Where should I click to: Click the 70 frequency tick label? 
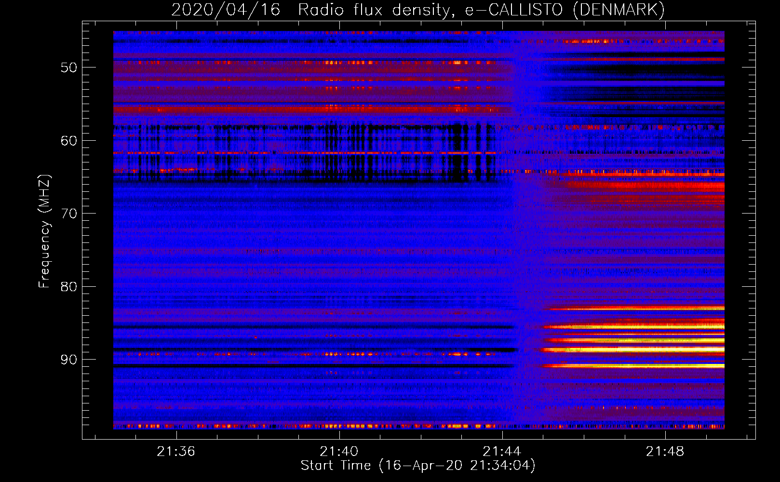click(x=69, y=214)
